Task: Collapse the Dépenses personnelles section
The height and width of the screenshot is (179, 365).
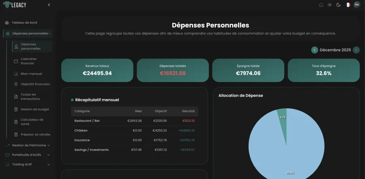Action: point(49,34)
